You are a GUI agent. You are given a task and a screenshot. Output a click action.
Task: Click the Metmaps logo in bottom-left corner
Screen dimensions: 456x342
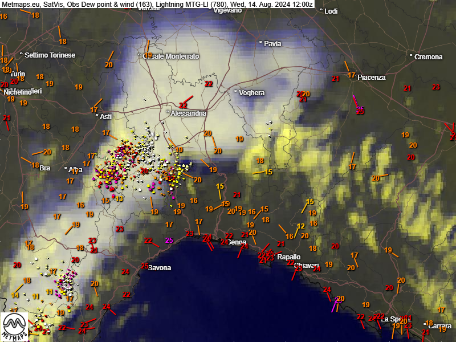[x=15, y=327]
